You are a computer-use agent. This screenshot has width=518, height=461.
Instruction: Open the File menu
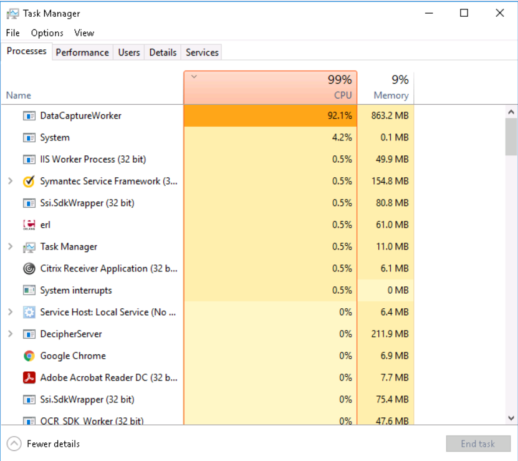(x=13, y=33)
